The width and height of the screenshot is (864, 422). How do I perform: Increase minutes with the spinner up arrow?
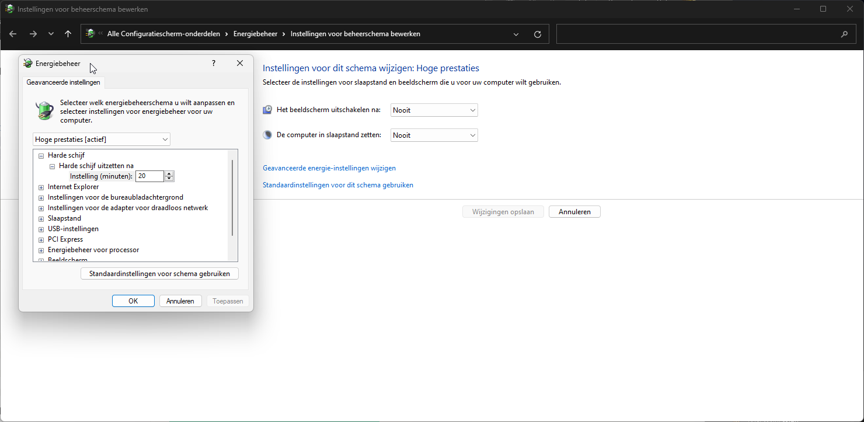point(169,173)
